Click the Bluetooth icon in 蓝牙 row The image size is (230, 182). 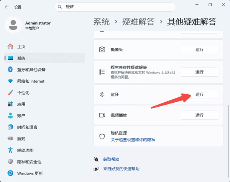tap(102, 94)
